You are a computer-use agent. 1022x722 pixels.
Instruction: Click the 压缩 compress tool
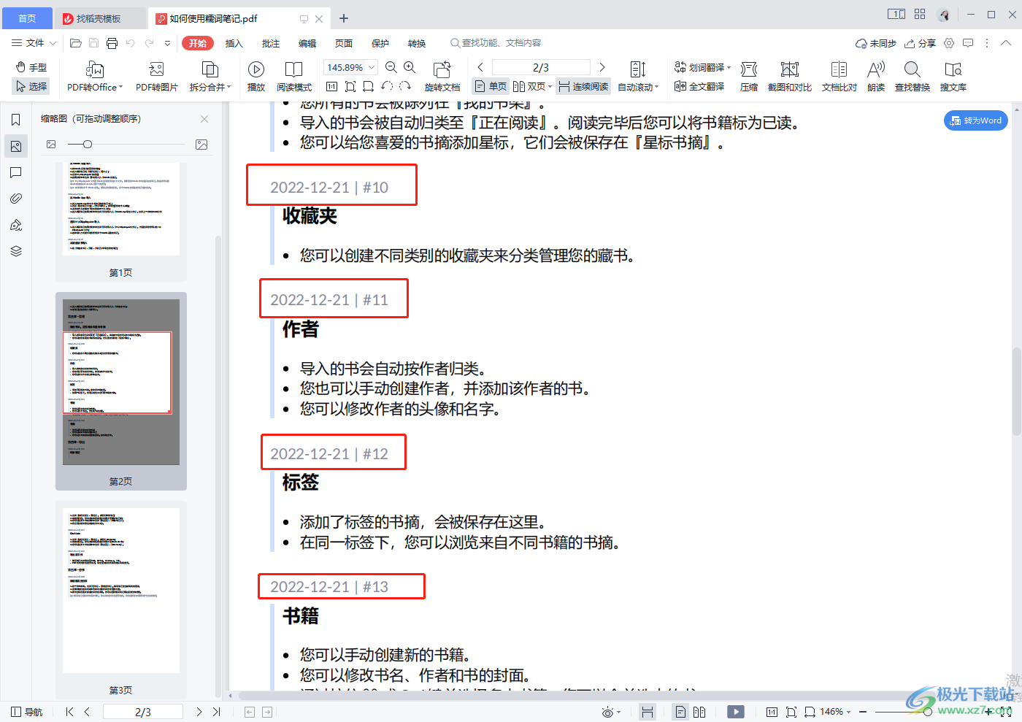pyautogui.click(x=749, y=77)
